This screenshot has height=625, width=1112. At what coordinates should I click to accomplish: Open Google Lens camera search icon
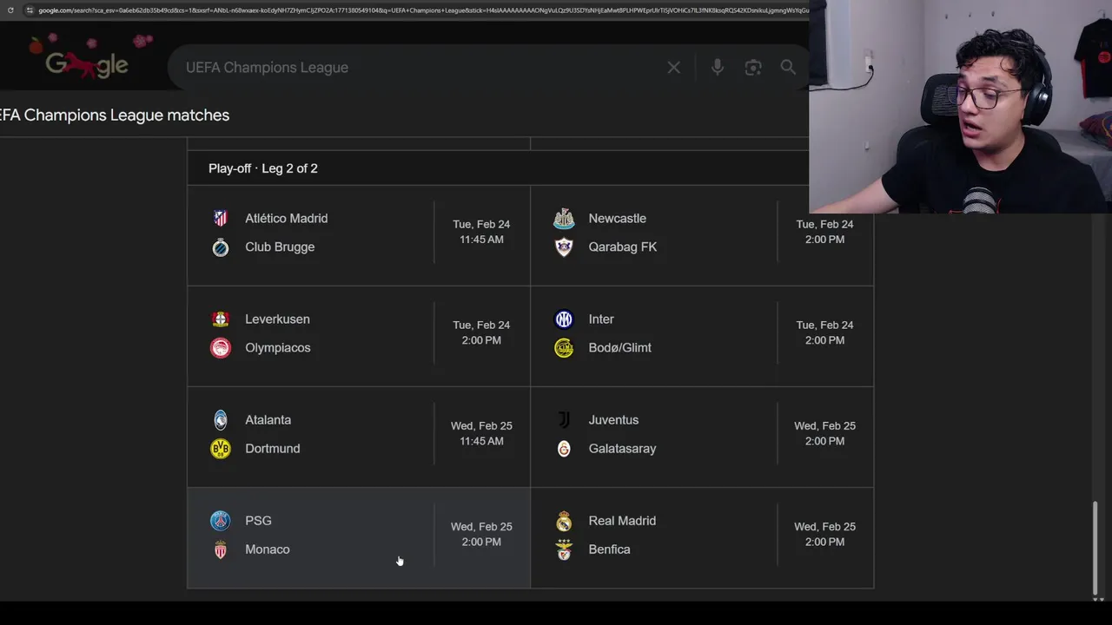pos(753,68)
